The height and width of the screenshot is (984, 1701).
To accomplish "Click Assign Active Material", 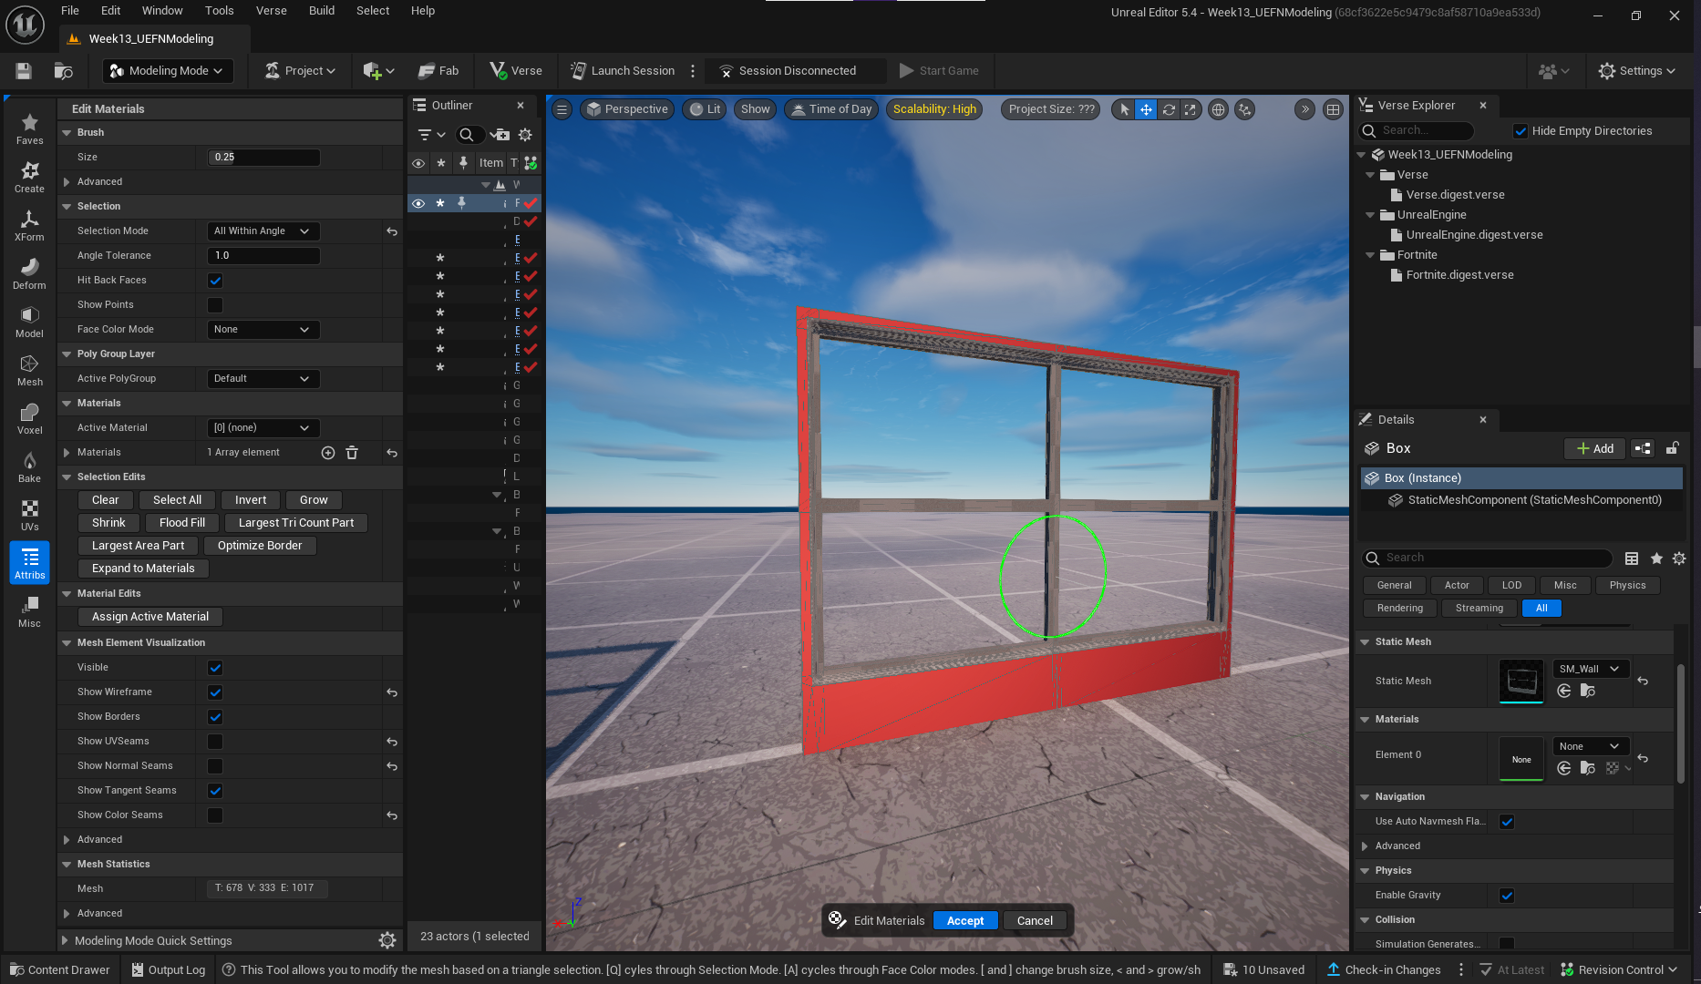I will click(150, 617).
